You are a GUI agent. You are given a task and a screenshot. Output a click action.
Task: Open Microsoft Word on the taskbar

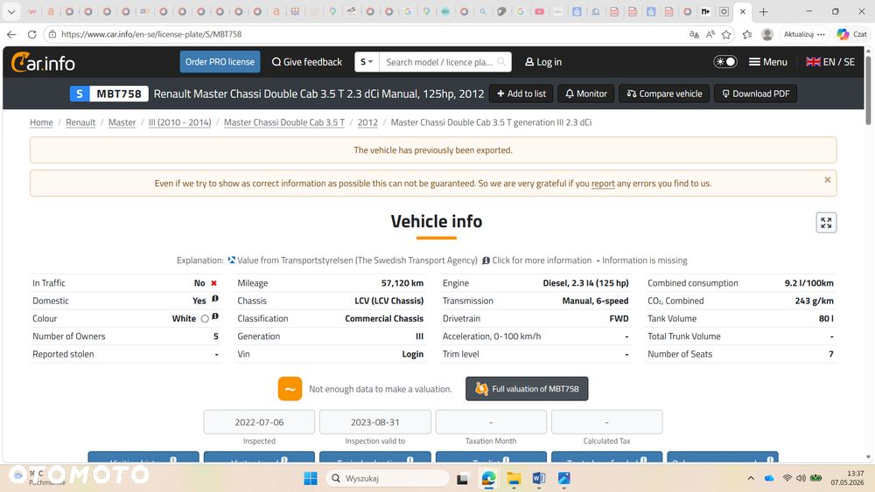(x=538, y=479)
